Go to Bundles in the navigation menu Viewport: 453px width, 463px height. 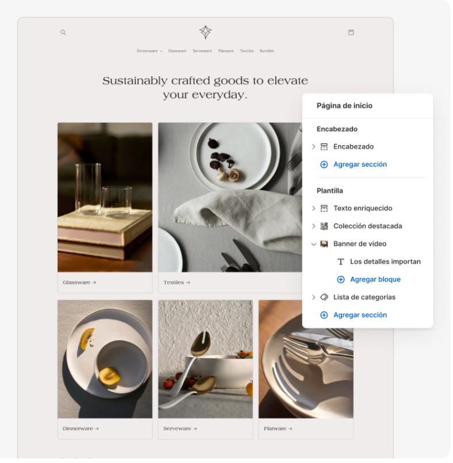267,51
